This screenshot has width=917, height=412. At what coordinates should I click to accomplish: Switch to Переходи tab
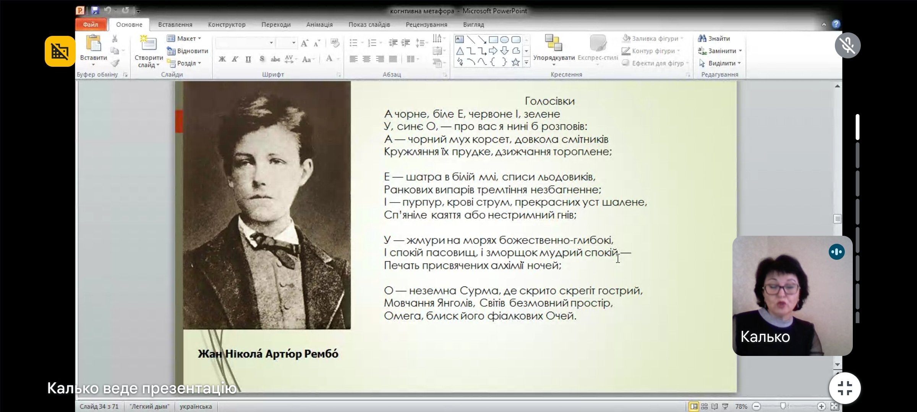pyautogui.click(x=276, y=24)
